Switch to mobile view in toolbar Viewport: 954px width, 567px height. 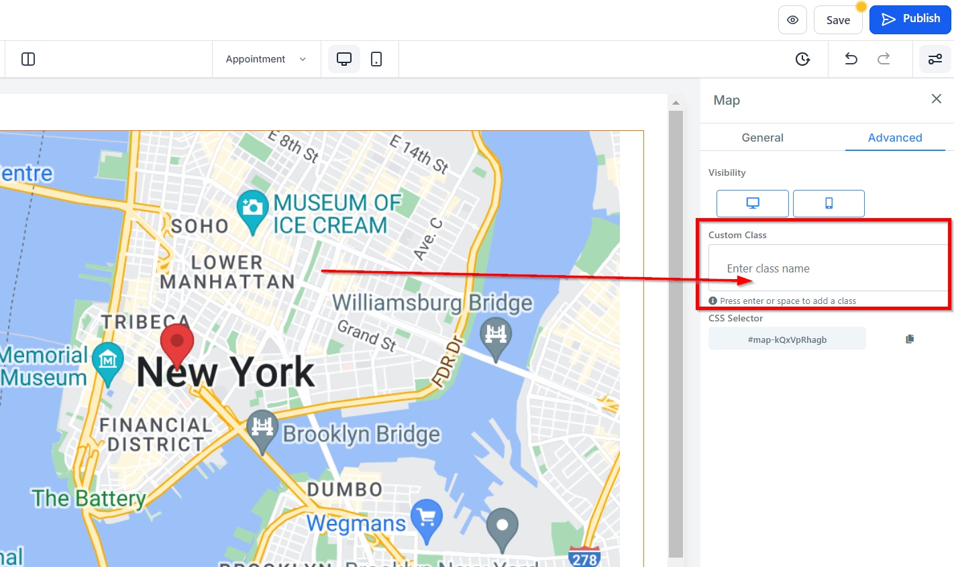pos(376,59)
